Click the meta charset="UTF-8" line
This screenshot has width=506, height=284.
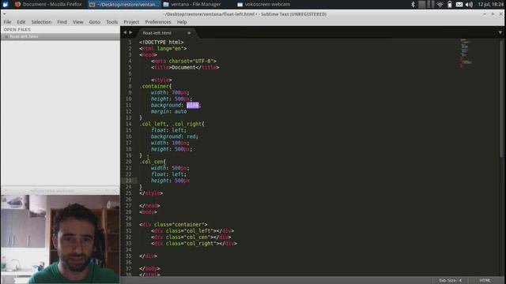pos(183,61)
